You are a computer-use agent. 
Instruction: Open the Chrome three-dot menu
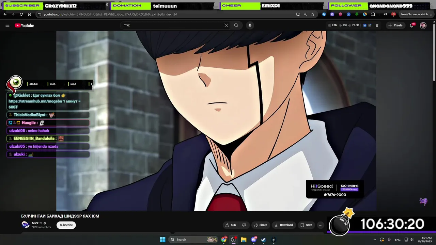(x=431, y=14)
